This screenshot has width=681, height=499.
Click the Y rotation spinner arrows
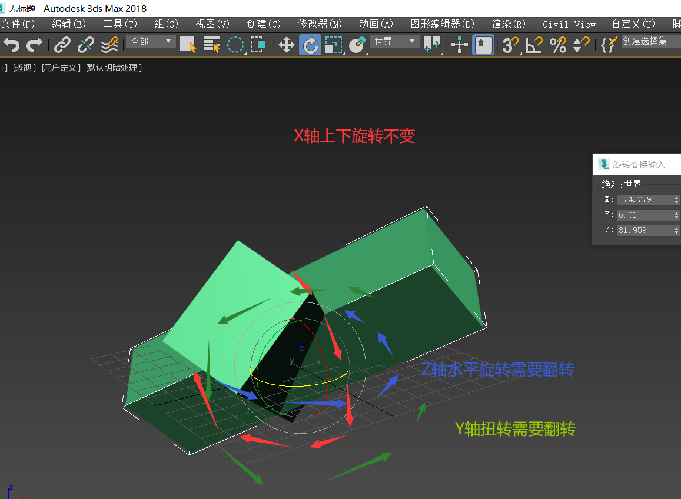[677, 215]
